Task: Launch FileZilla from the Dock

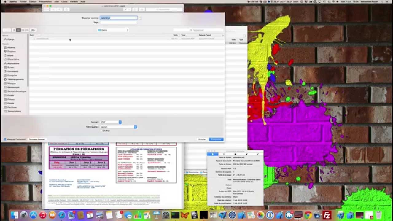Action: [327, 215]
